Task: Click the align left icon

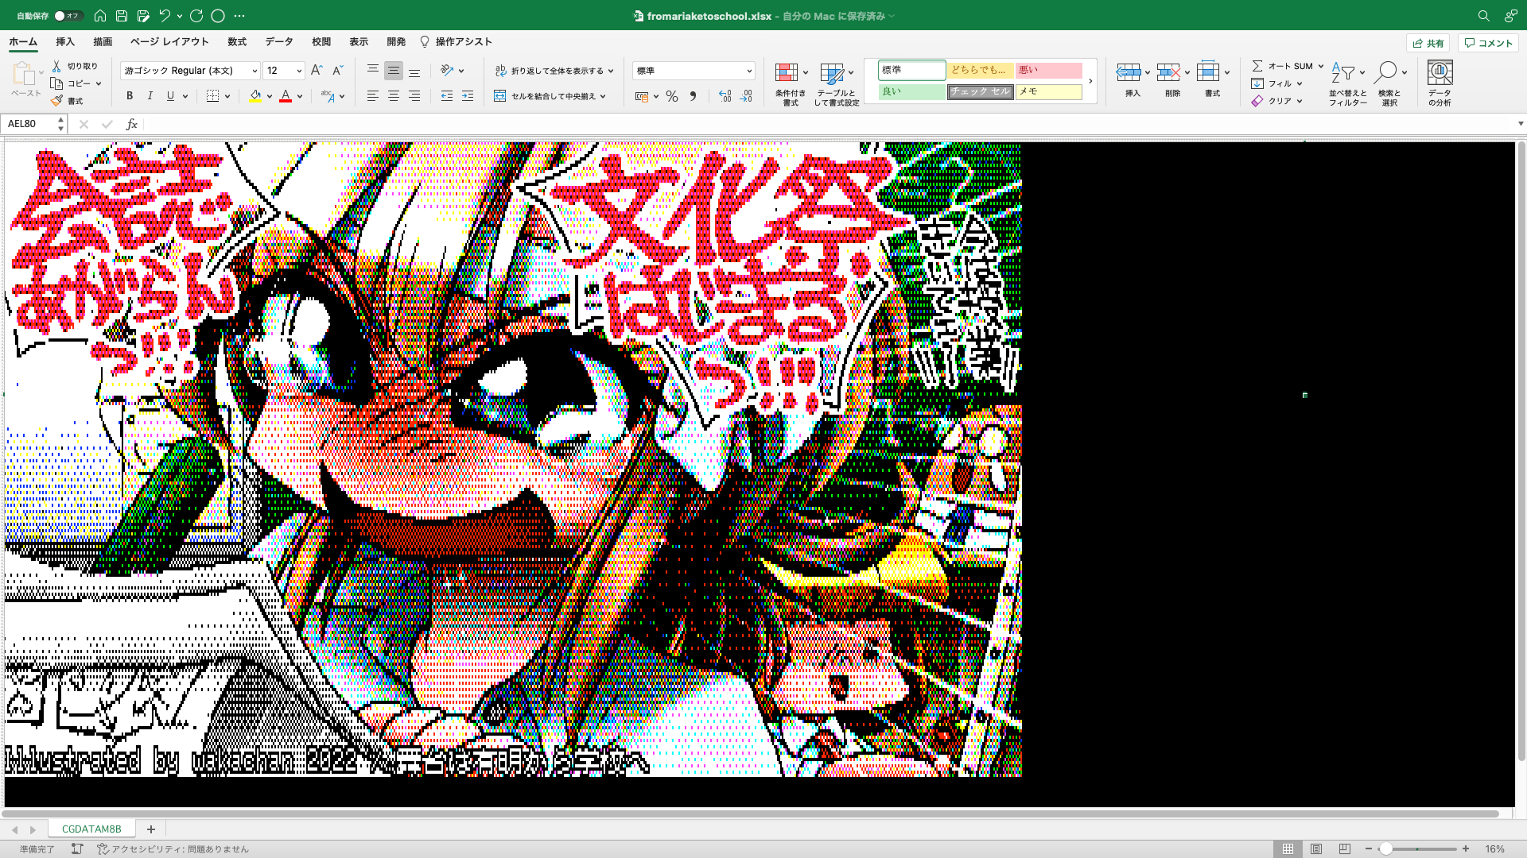Action: 372,96
